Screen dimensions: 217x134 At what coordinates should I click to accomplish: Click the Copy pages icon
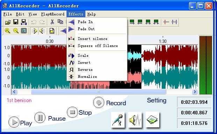pos(60,22)
